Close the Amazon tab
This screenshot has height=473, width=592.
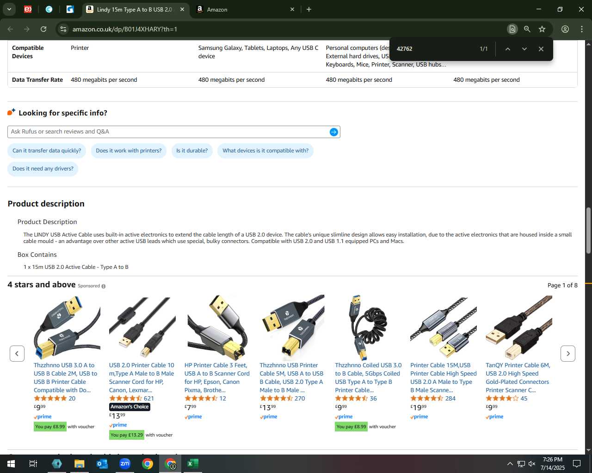click(x=292, y=9)
